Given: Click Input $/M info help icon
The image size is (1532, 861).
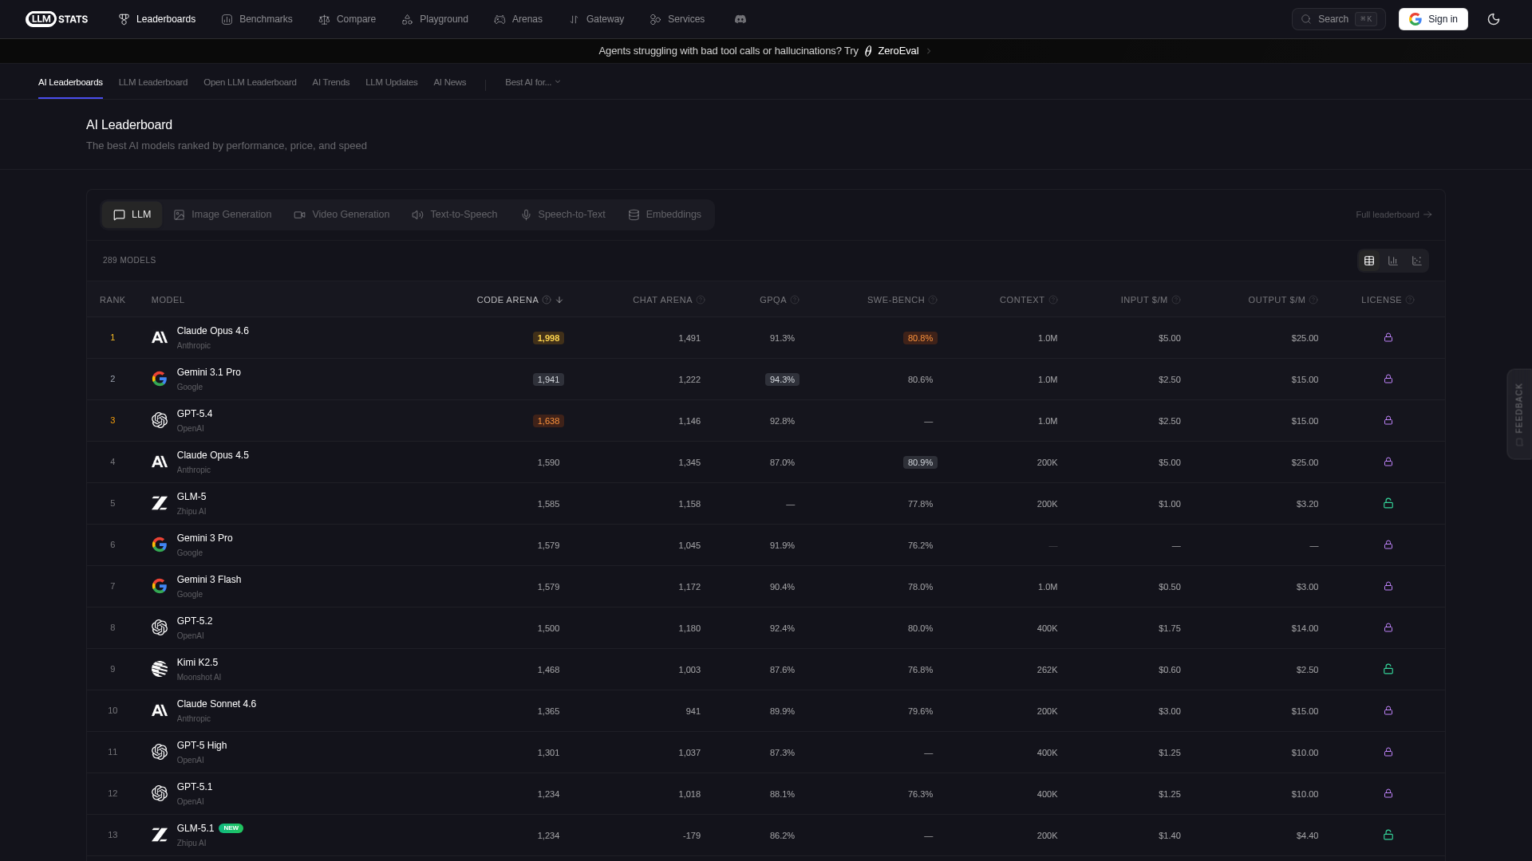Looking at the screenshot, I should pyautogui.click(x=1176, y=300).
